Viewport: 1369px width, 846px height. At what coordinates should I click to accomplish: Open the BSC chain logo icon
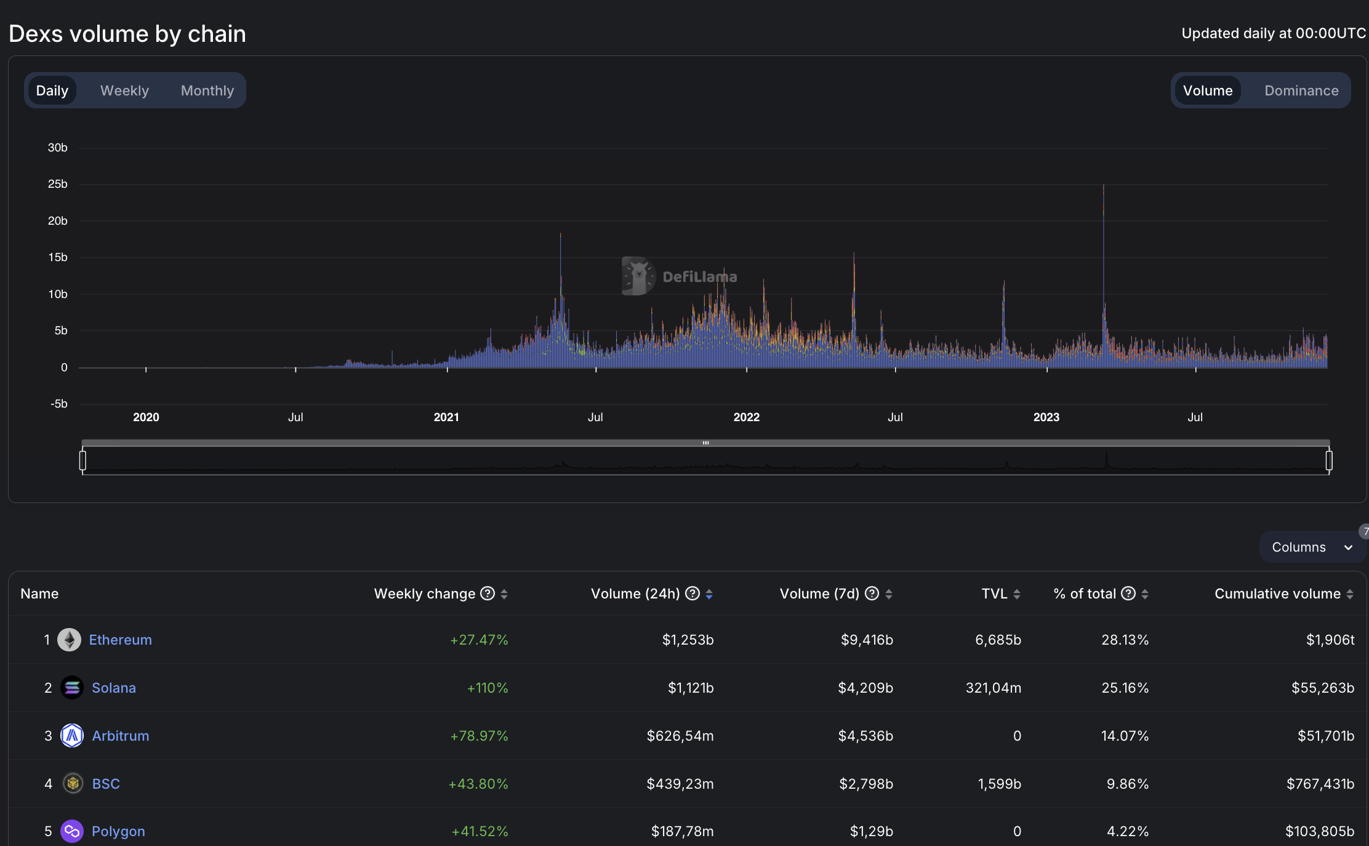coord(73,784)
